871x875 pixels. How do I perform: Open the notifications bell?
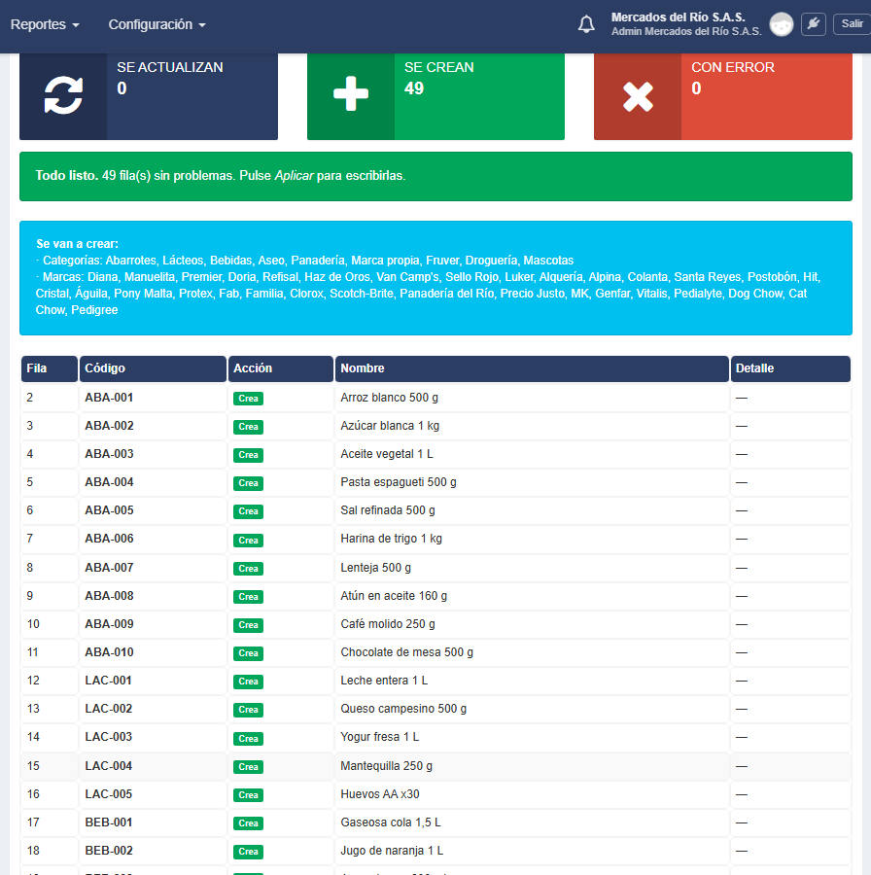tap(586, 24)
